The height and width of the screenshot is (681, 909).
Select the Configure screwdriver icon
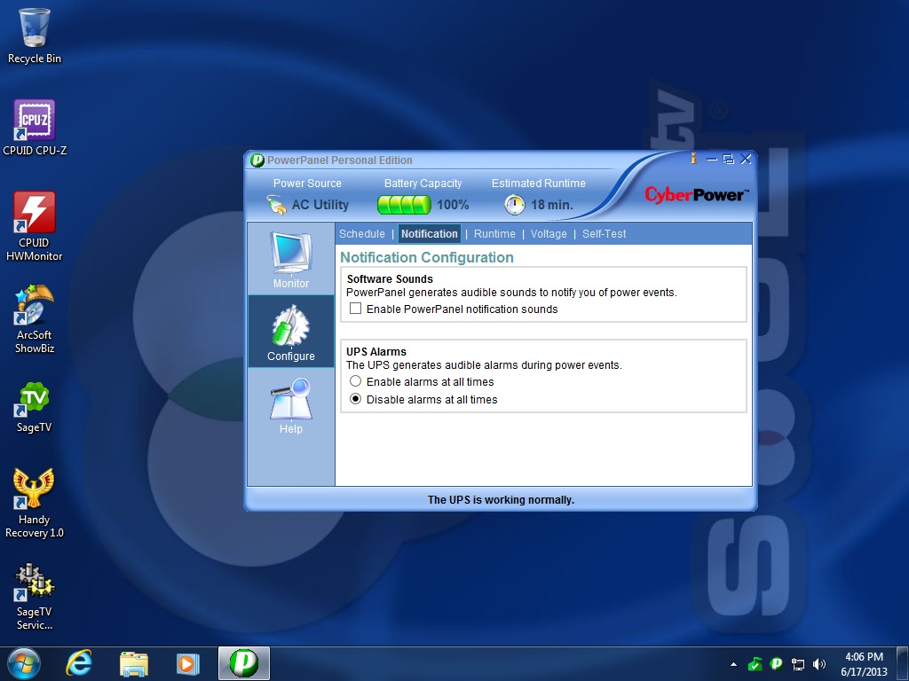click(291, 325)
